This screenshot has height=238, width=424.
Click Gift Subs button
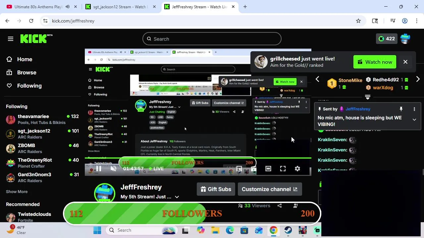pos(216,189)
